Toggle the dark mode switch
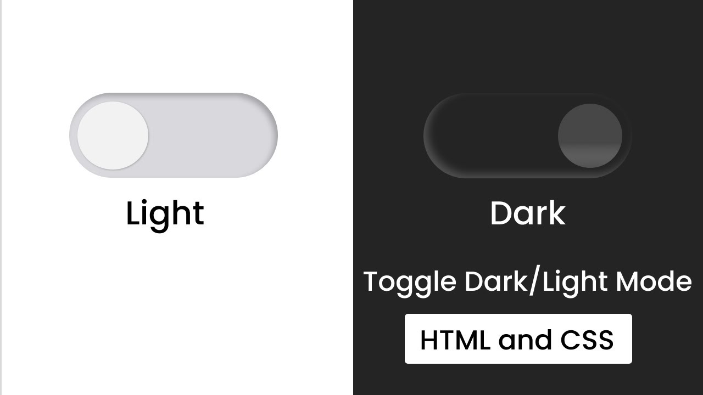The height and width of the screenshot is (395, 703). [527, 136]
